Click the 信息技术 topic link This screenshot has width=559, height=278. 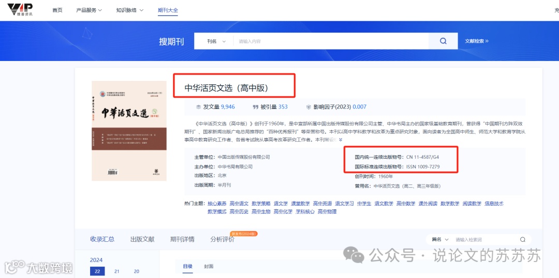[x=494, y=204]
